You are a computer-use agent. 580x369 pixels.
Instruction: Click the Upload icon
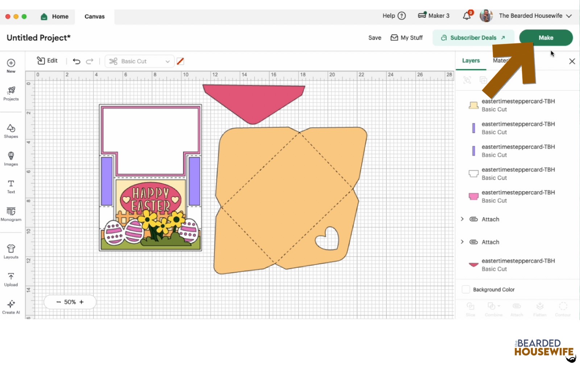point(11,279)
